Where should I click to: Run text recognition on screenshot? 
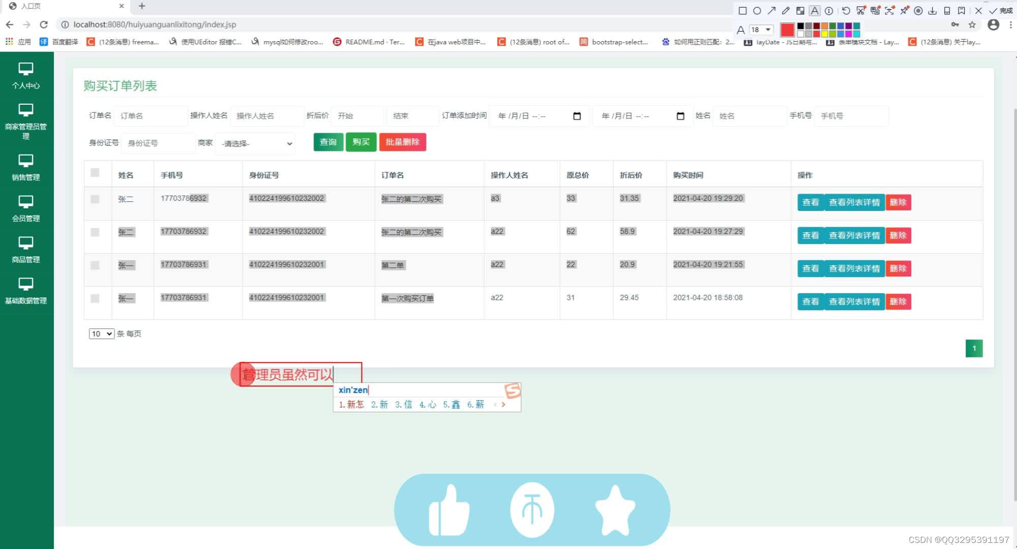889,11
